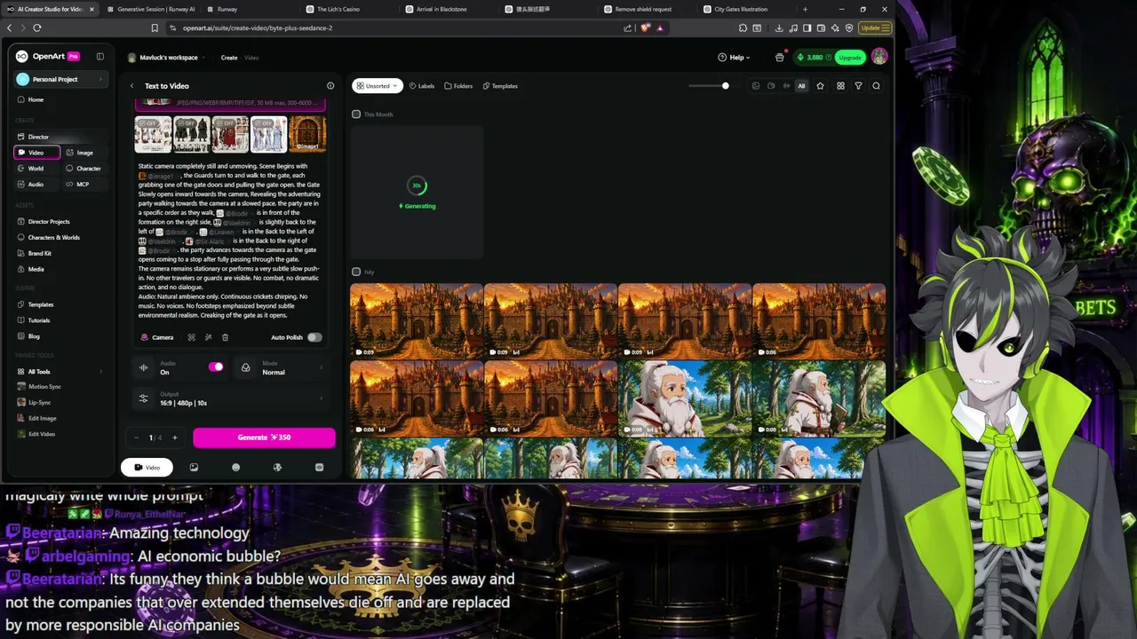Click the Generate 350 button
Screen dimensions: 1137x639
pos(264,438)
